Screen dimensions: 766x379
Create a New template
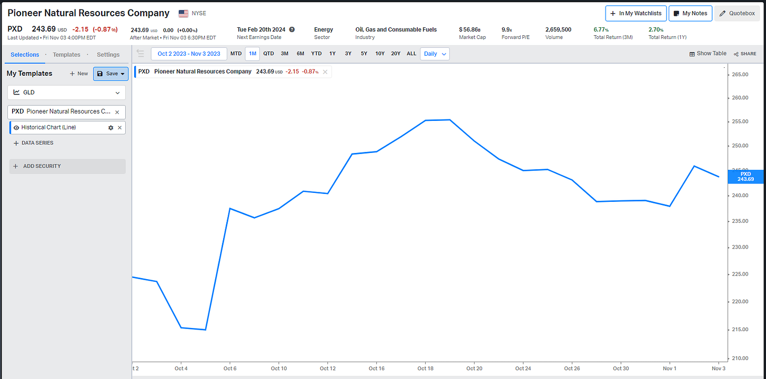click(79, 74)
